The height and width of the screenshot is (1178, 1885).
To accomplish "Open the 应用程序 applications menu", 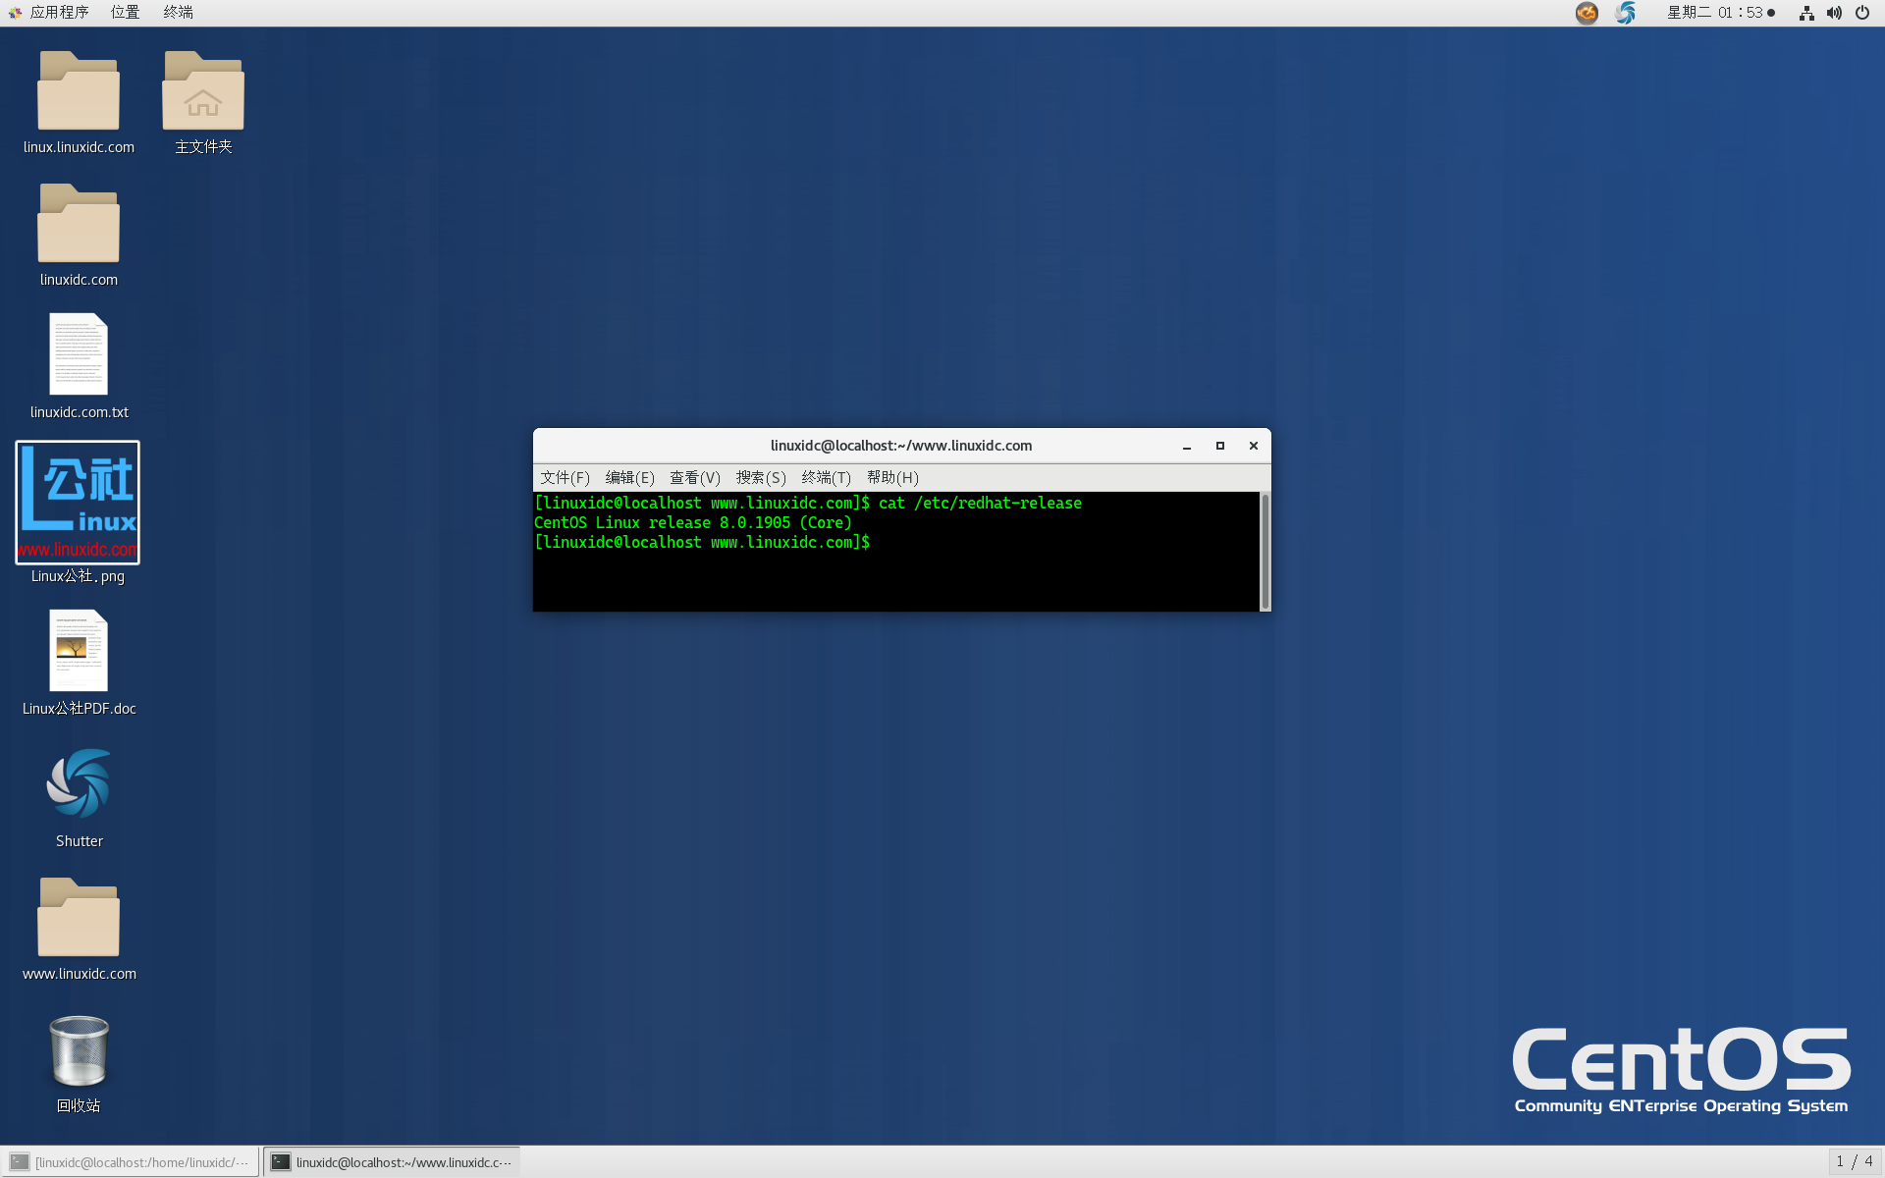I will [x=49, y=13].
